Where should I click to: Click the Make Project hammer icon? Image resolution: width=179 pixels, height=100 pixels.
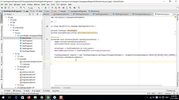(x=24, y=8)
